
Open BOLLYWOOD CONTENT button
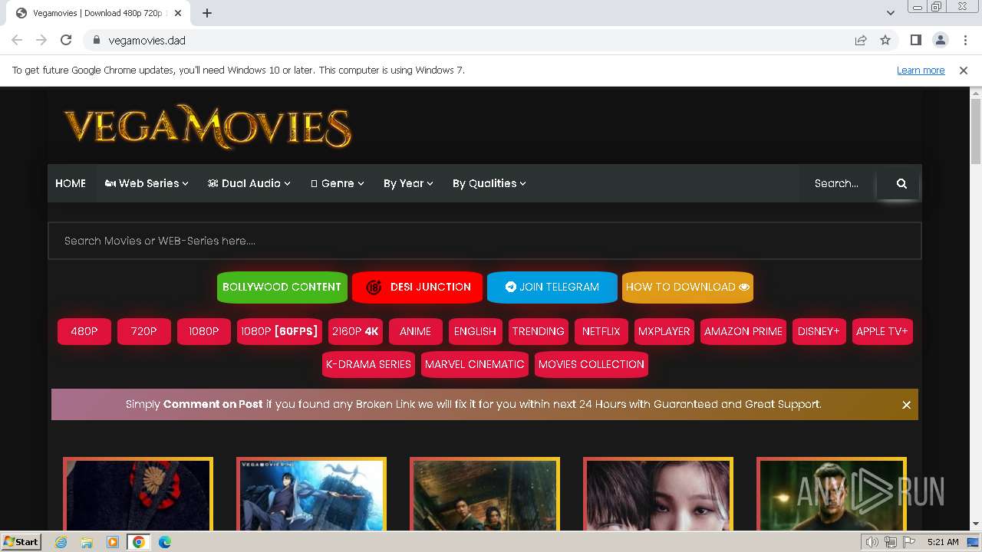(282, 287)
